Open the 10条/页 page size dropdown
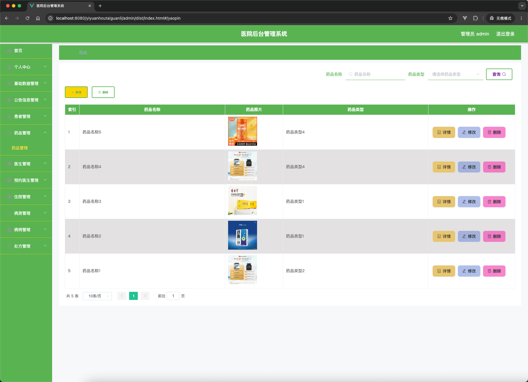The image size is (528, 382). pyautogui.click(x=97, y=296)
